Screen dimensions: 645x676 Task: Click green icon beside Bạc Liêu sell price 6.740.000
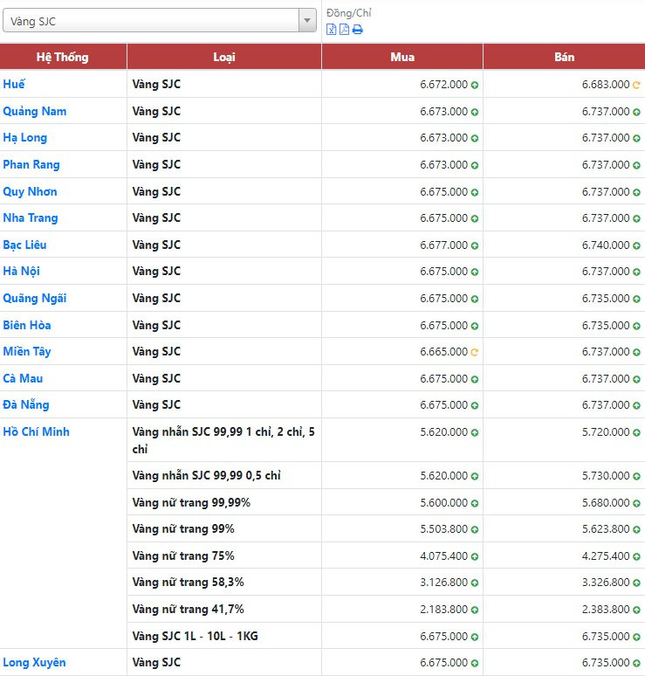pyautogui.click(x=636, y=245)
